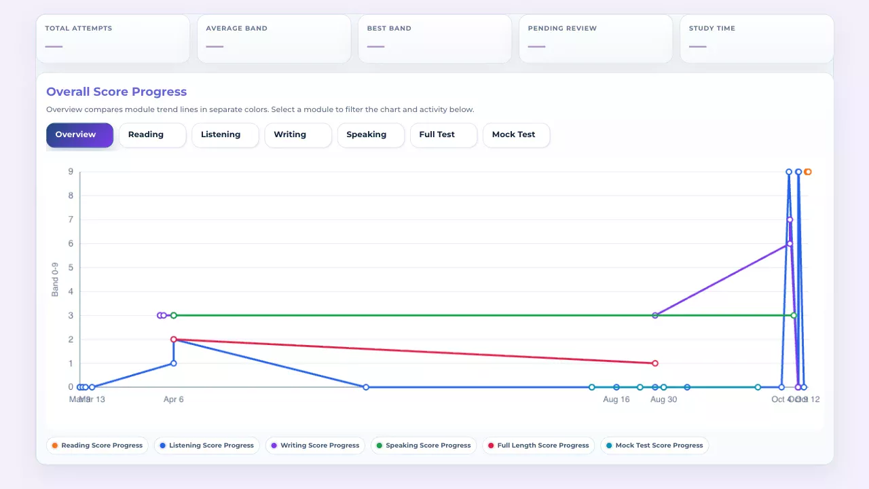869x489 pixels.
Task: Toggle Listening Score Progress legend
Action: pos(206,446)
